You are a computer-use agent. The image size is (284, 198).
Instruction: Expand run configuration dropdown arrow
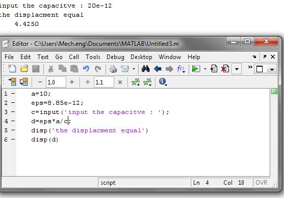(x=205, y=69)
